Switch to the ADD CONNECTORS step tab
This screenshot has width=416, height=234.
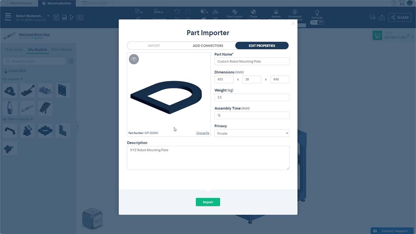[208, 45]
